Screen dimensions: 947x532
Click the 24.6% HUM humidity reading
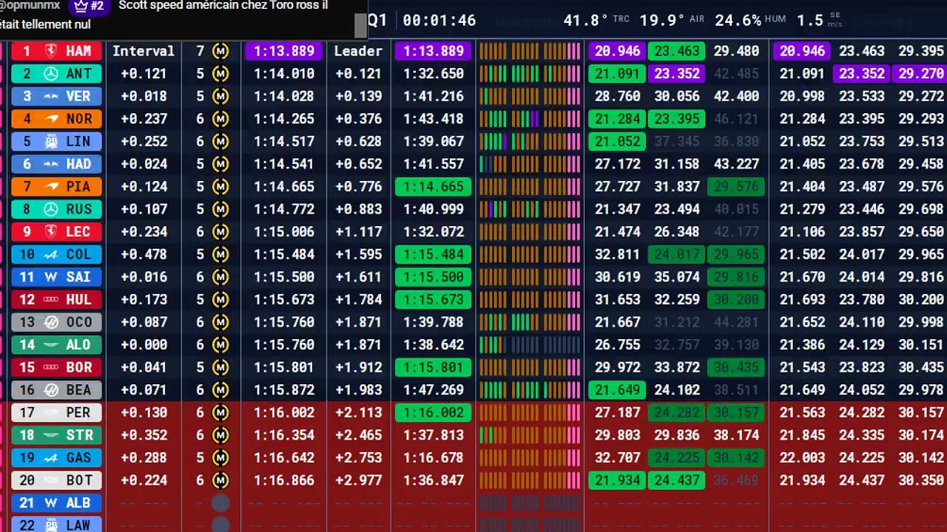click(x=750, y=20)
